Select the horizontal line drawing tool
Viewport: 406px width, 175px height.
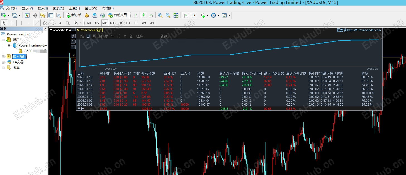pos(29,23)
